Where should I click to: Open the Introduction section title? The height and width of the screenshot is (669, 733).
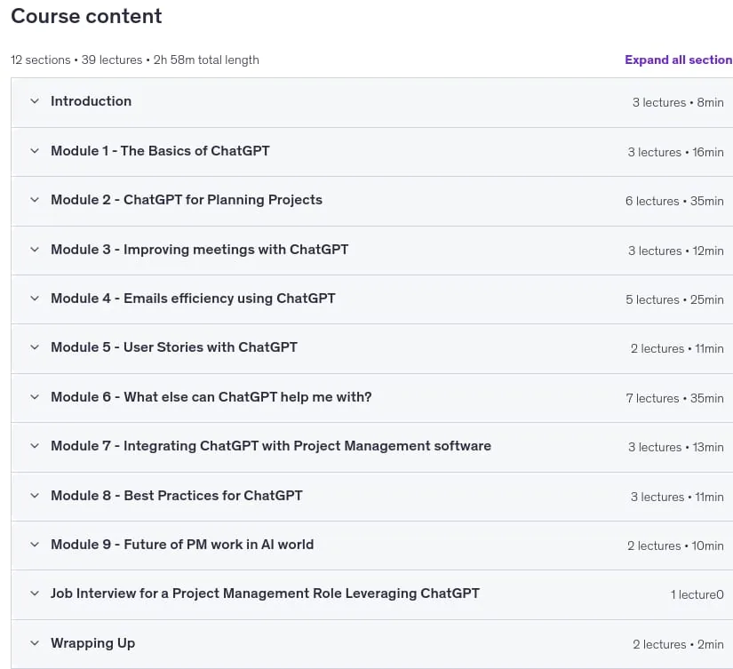click(x=92, y=101)
